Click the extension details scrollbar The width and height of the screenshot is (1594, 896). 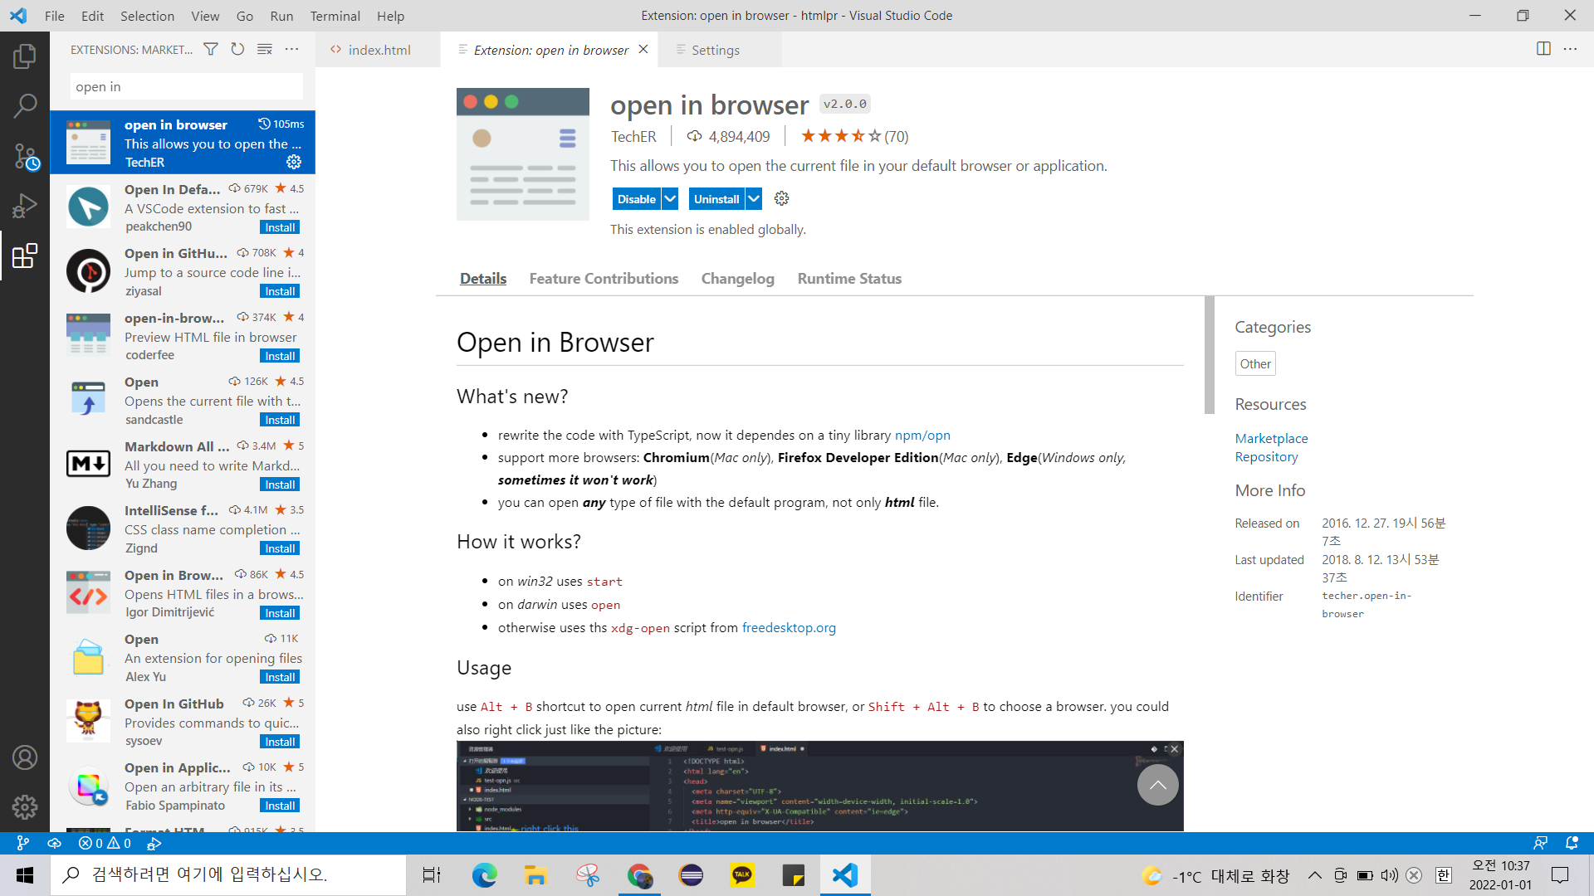(x=1210, y=355)
